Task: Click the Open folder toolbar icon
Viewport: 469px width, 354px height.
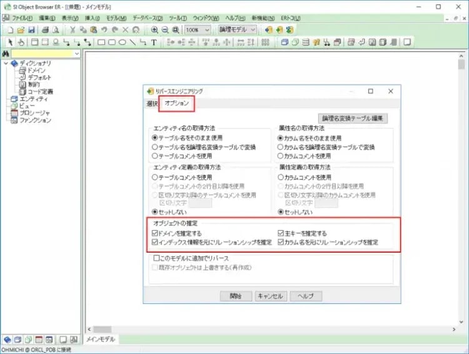Action: [21, 29]
